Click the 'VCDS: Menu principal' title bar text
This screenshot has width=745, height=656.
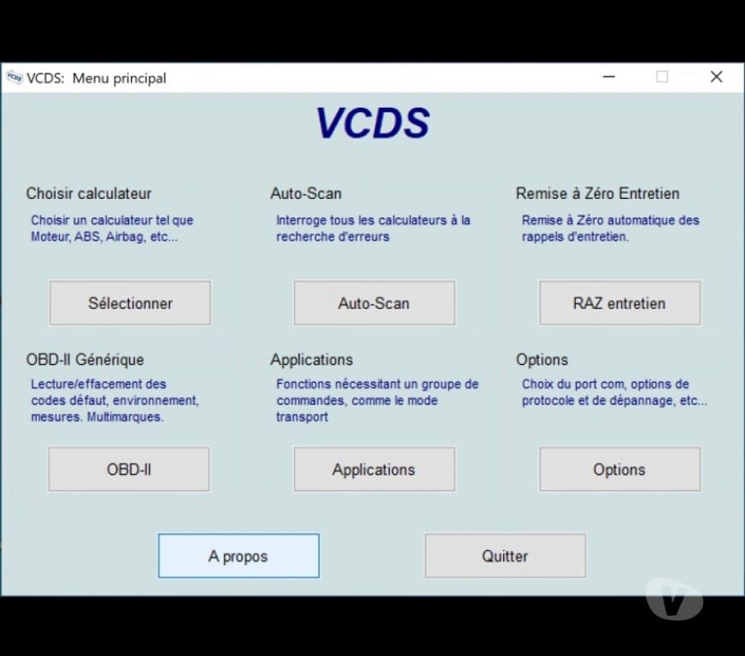97,78
